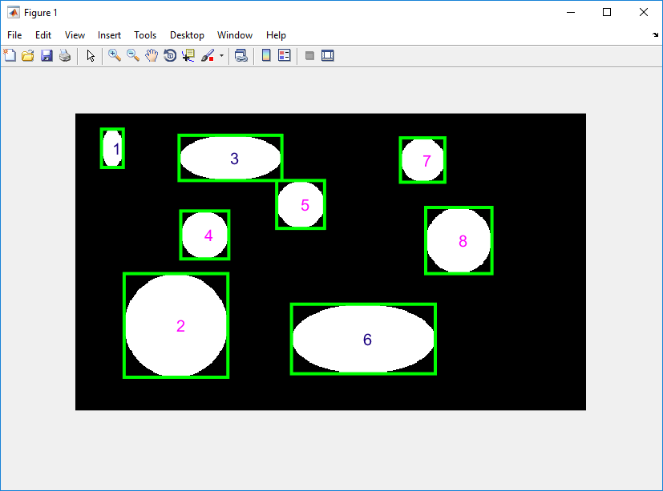Open the Brush color dropdown arrow

tap(221, 55)
